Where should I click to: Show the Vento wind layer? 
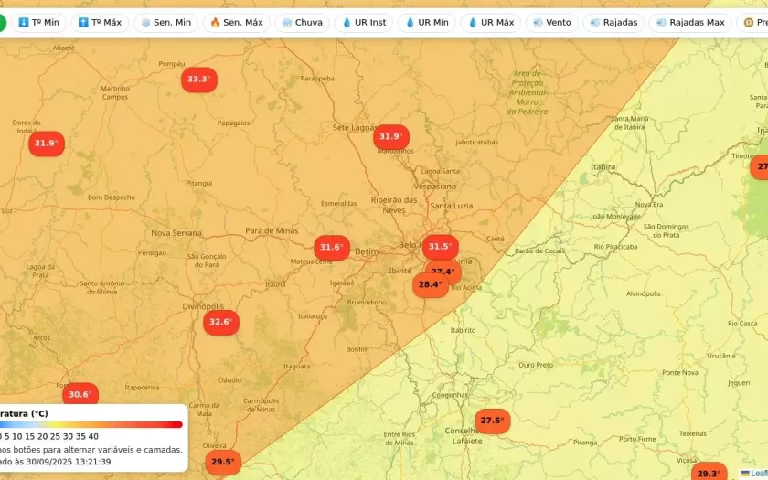pos(551,22)
